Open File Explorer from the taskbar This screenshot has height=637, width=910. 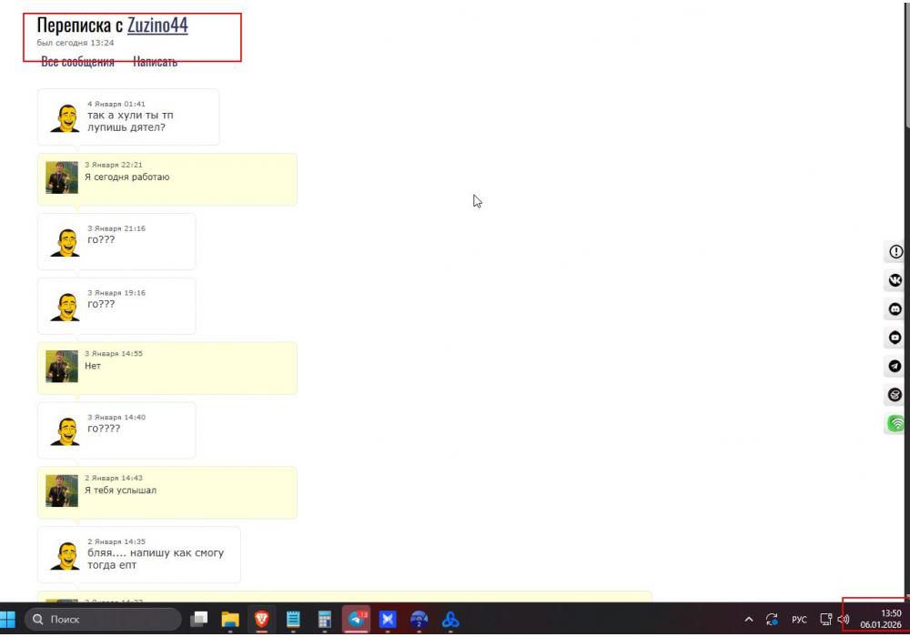pos(230,619)
